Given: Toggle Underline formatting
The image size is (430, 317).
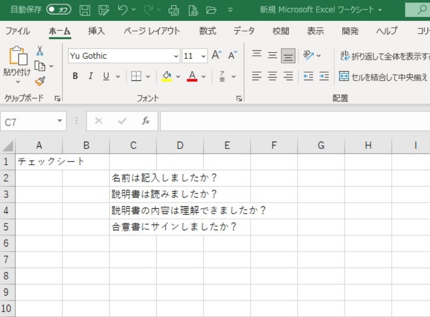Looking at the screenshot, I should (106, 76).
